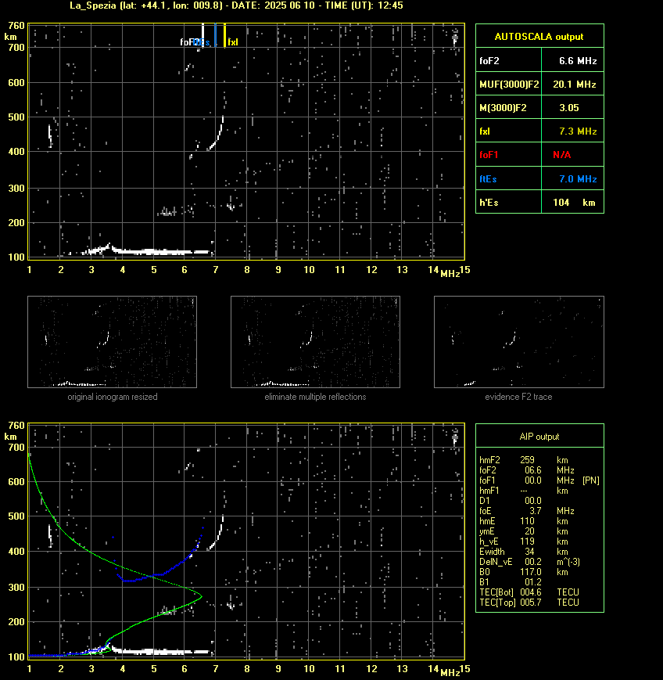Viewport: 663px width, 680px height.
Task: Click the blue ftEs marker line in top ionogram
Action: coord(215,34)
